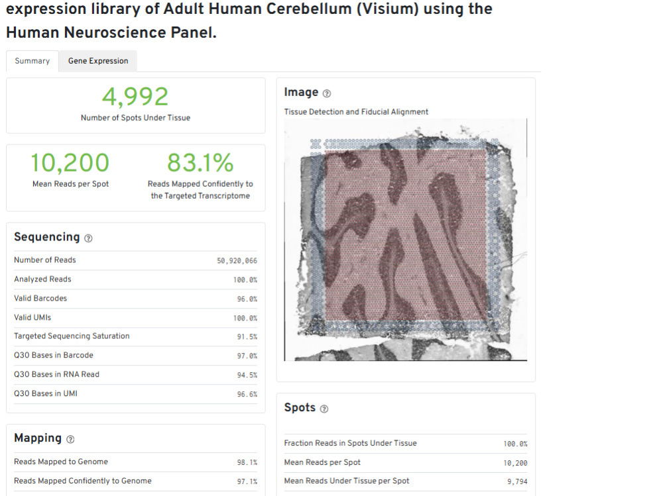The image size is (663, 496).
Task: Click the Number of Spots Under Tissue label
Action: [135, 118]
